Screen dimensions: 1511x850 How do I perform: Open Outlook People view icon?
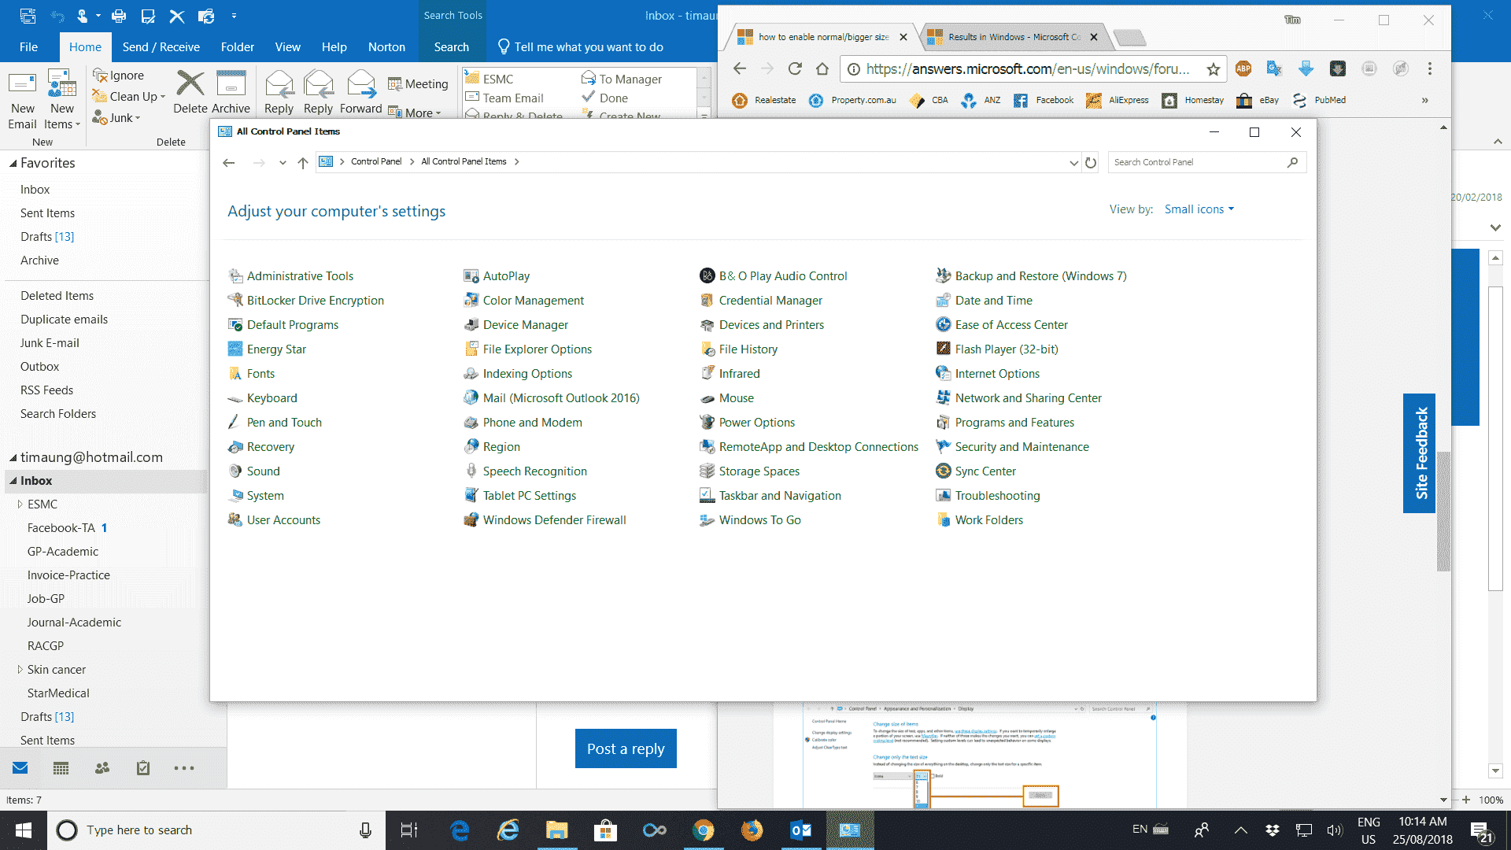click(x=102, y=768)
